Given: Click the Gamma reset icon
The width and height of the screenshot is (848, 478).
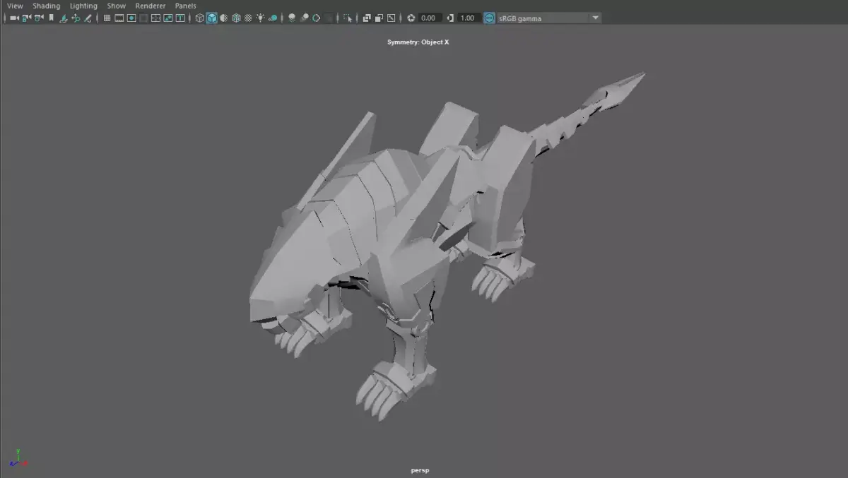Looking at the screenshot, I should [450, 18].
